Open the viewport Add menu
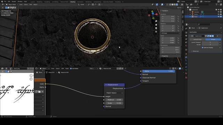 31,5
